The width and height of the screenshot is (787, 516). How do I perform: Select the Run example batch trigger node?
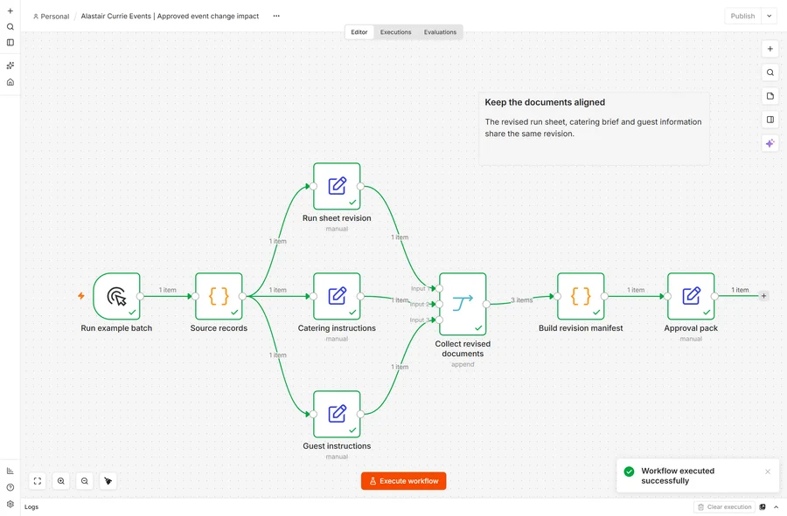(116, 296)
